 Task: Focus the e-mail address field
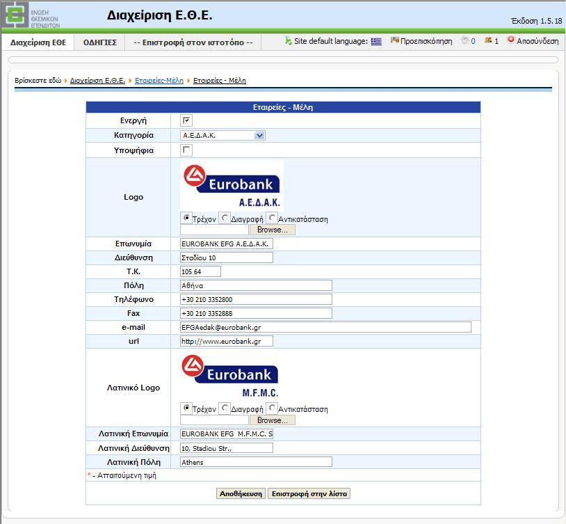325,327
